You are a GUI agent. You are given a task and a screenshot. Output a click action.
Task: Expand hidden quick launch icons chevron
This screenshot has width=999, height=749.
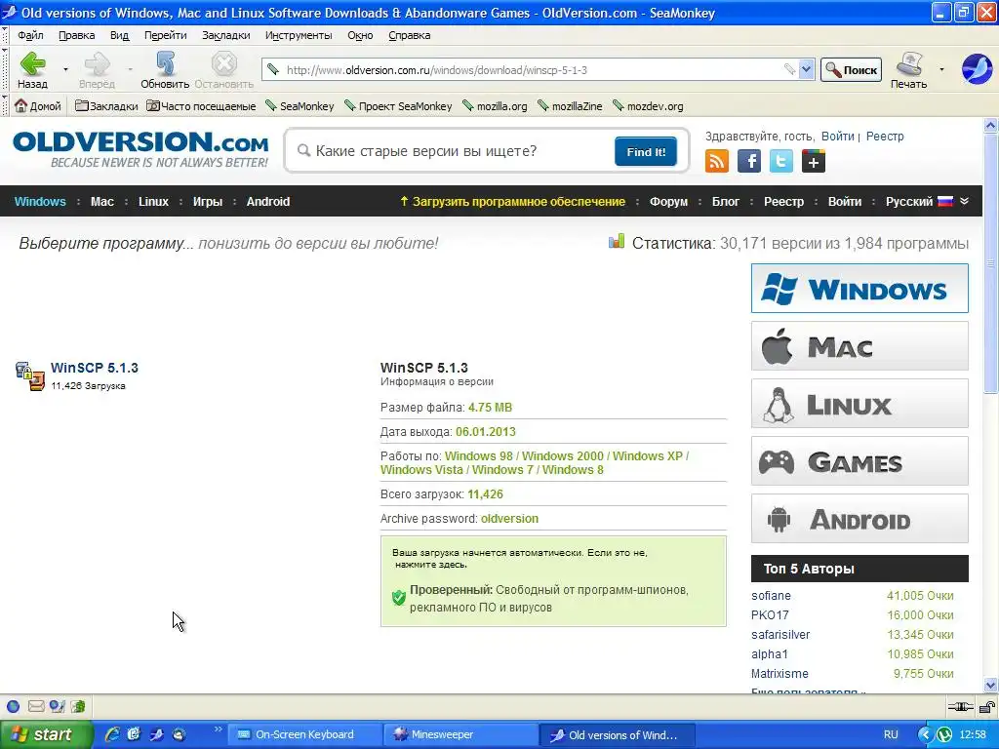(218, 729)
